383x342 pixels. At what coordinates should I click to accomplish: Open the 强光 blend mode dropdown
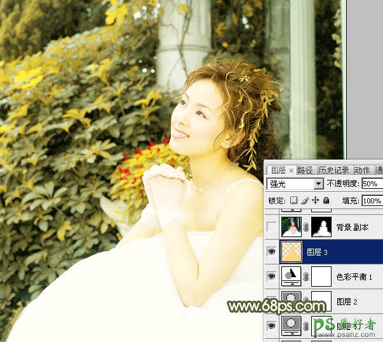click(x=295, y=184)
